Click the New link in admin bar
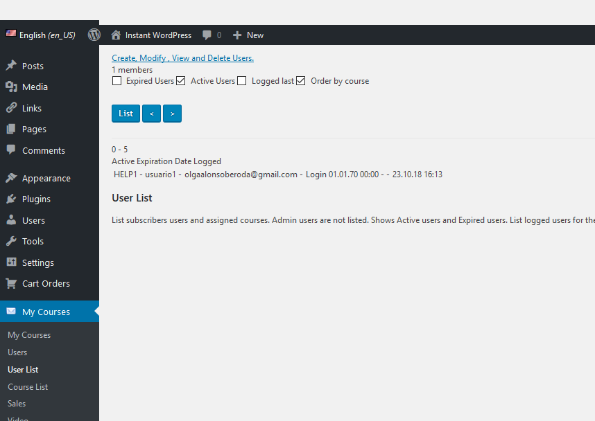595x421 pixels. [255, 35]
